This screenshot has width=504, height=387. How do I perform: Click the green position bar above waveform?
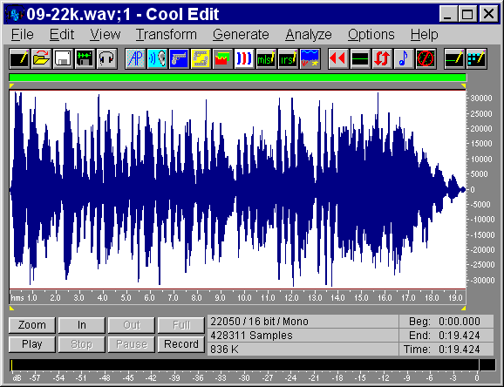[237, 78]
